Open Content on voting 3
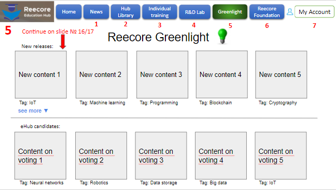This screenshot has width=336, height=190. click(x=161, y=155)
